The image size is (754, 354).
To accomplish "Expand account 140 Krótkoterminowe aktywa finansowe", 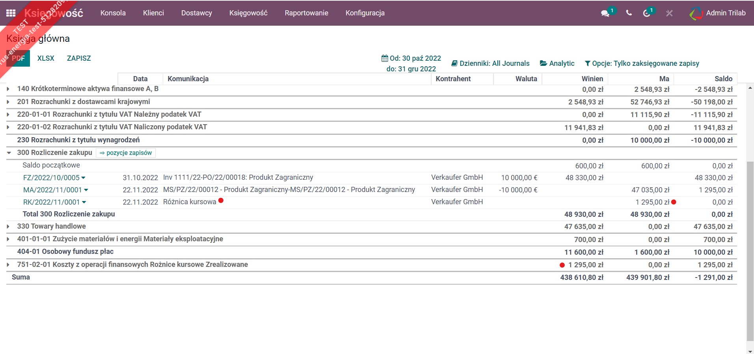I will click(8, 89).
